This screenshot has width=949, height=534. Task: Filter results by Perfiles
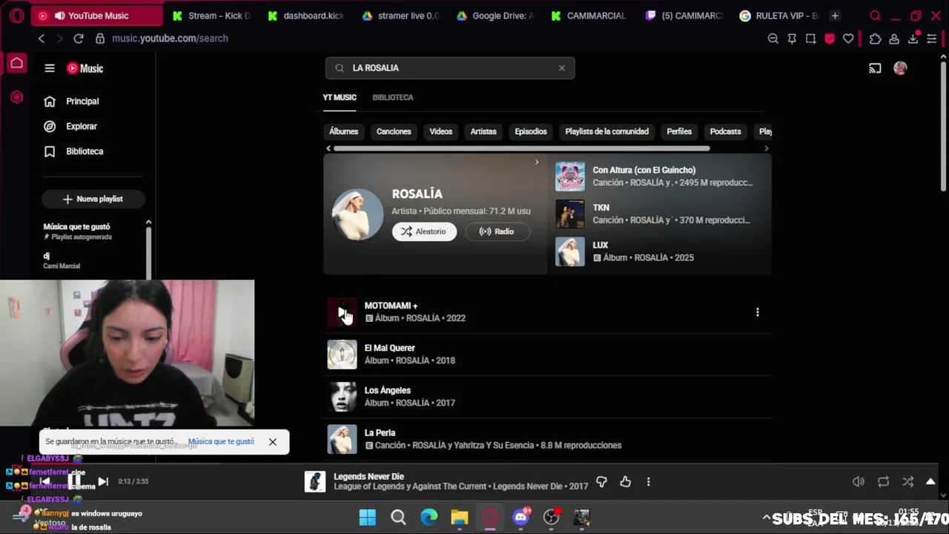[x=679, y=131]
